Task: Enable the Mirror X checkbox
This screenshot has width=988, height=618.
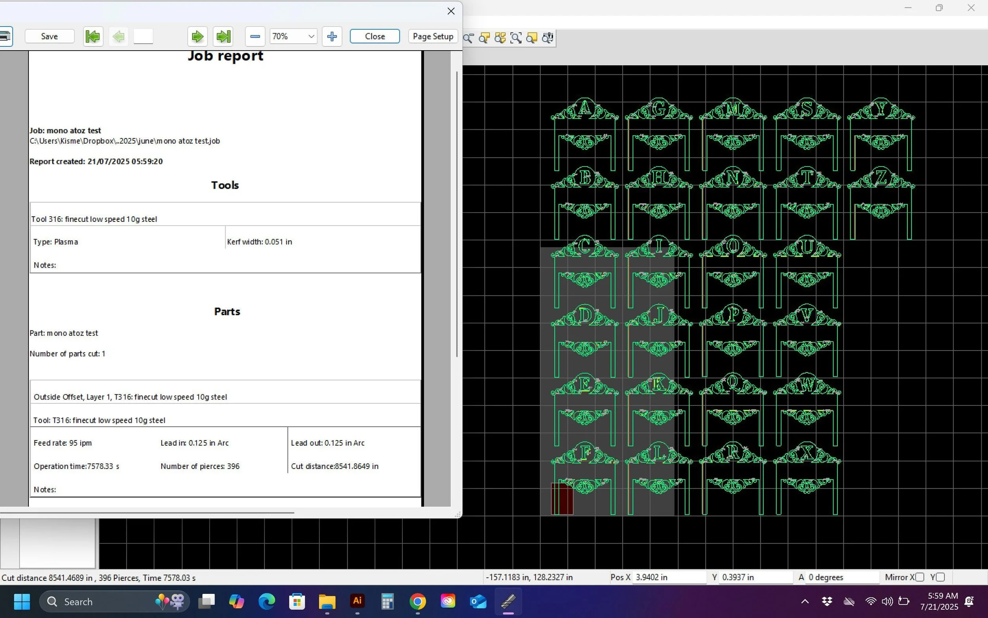Action: pyautogui.click(x=919, y=577)
